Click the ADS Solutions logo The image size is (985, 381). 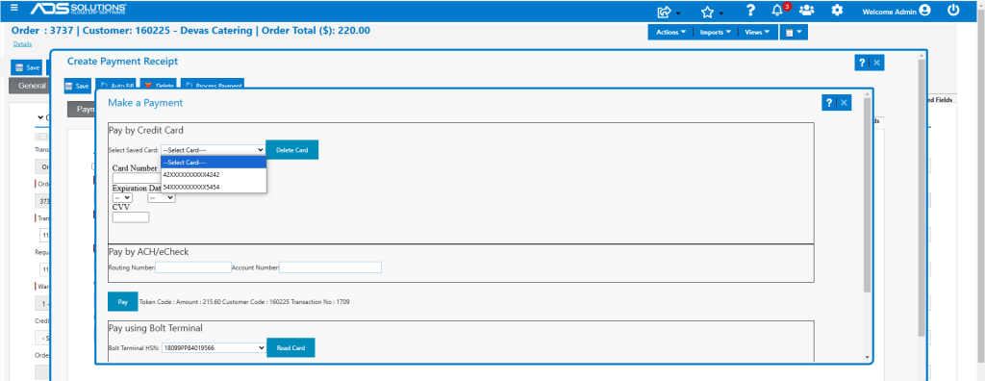coord(79,10)
